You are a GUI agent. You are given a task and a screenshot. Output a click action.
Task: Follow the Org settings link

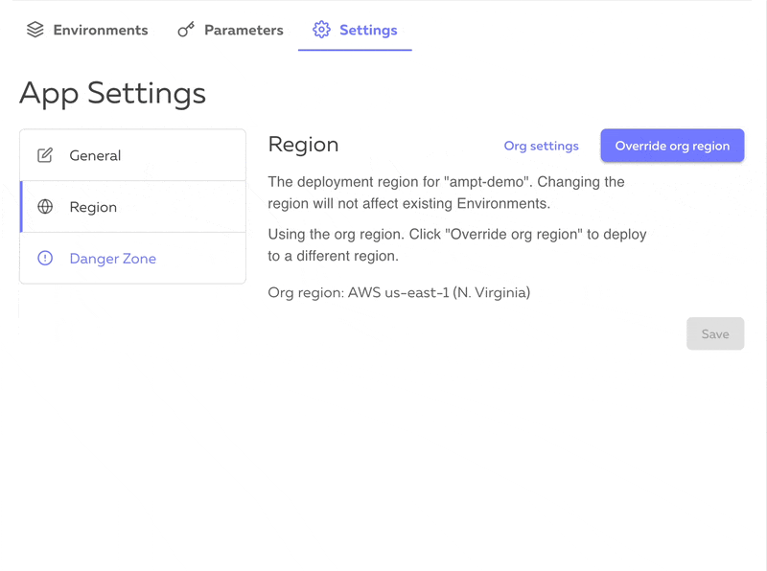541,147
